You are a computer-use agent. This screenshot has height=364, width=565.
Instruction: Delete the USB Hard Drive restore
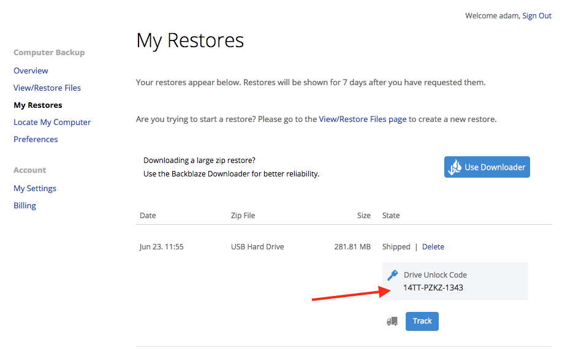pyautogui.click(x=433, y=247)
